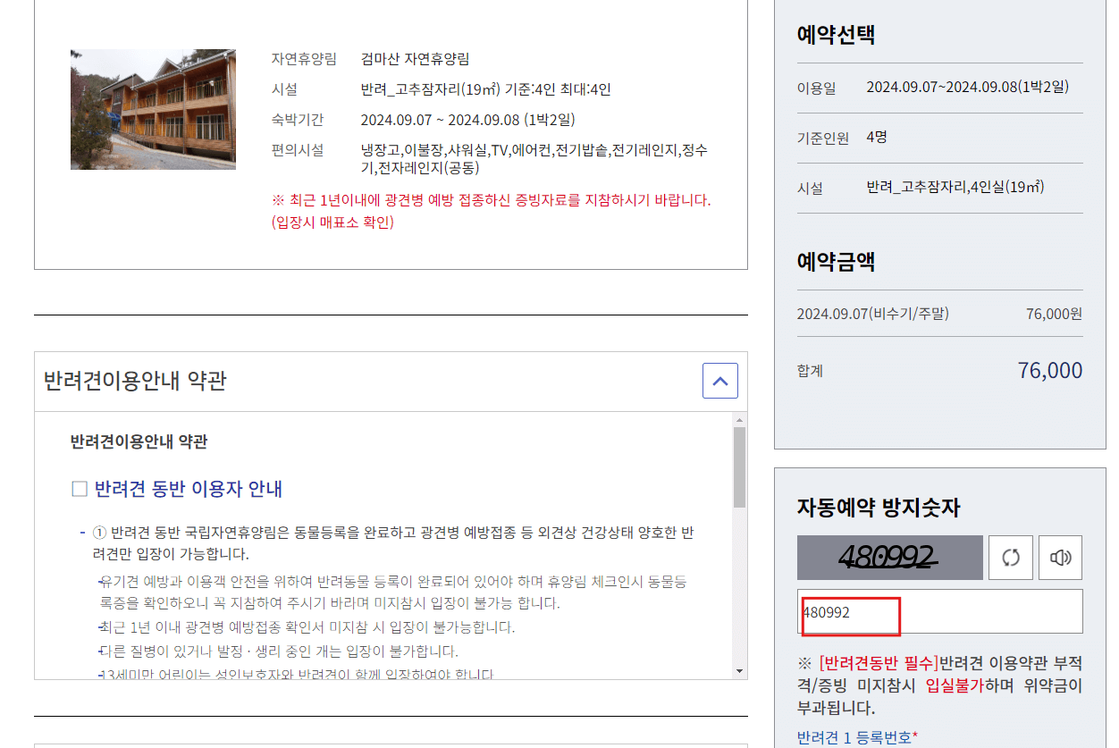Click the terms scrollbar down arrow
This screenshot has width=1119, height=748.
click(739, 671)
